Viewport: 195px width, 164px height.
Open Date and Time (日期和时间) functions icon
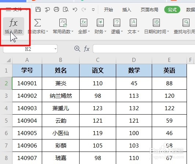click(156, 23)
